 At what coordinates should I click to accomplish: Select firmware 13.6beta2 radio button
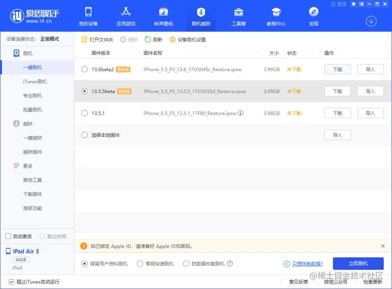point(84,69)
